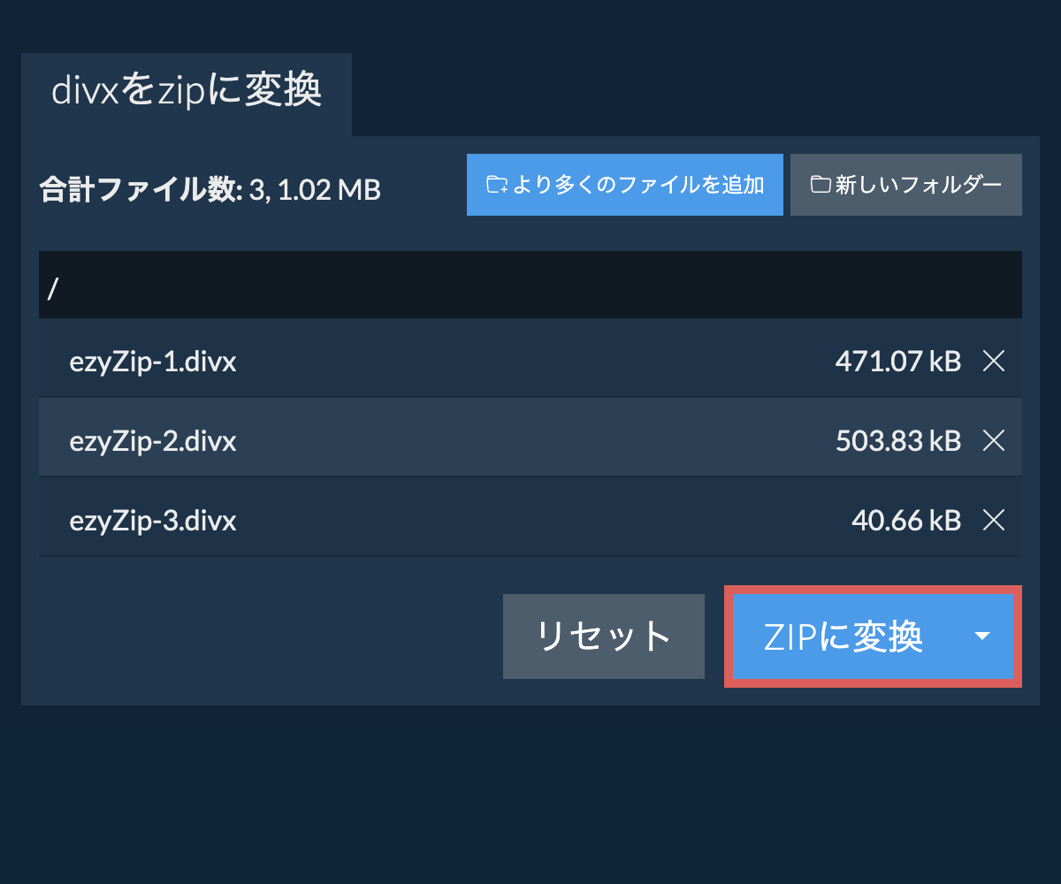Viewport: 1061px width, 884px height.
Task: Click the folder icon on 新しいフォルダー
Action: point(821,185)
